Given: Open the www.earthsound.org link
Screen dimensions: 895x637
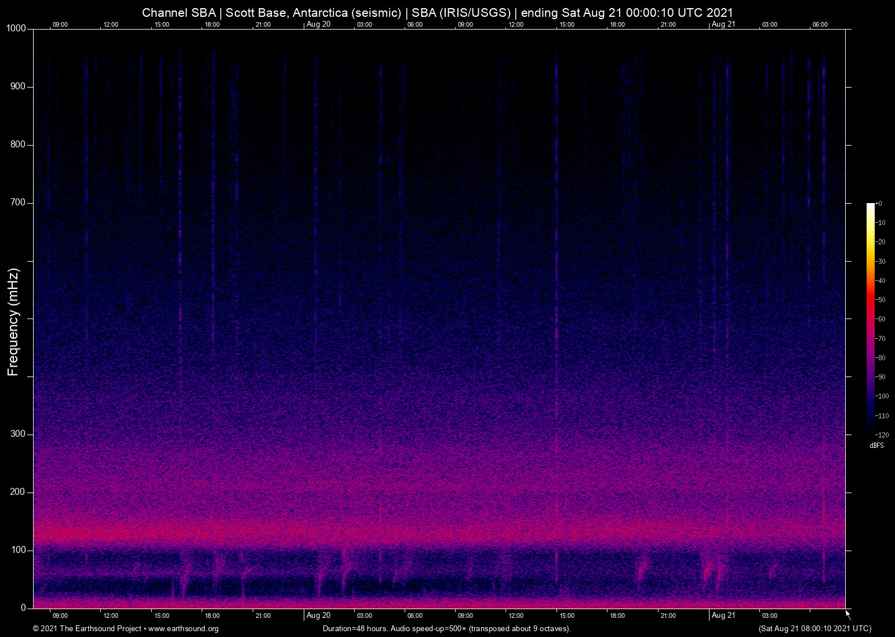Looking at the screenshot, I should tap(184, 629).
